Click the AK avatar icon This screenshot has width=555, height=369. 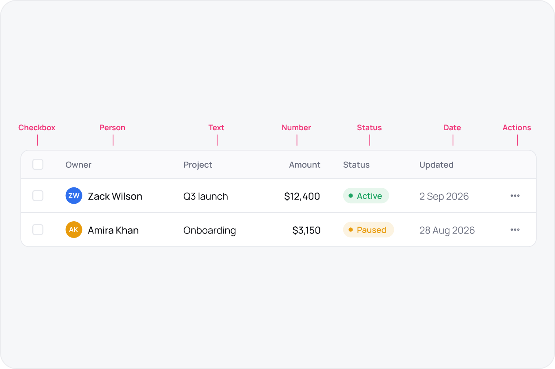click(74, 230)
